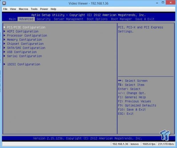Screen dimensions: 177x148
Task: Open the Server Management tab
Action: point(69,19)
